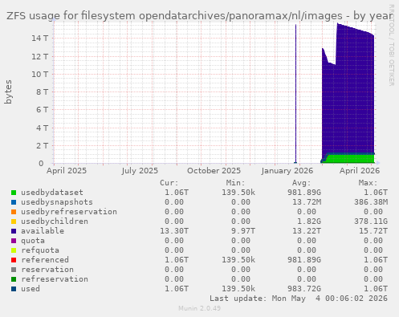Click the graph title ZFS usage text
399x317 pixels.
199,16
